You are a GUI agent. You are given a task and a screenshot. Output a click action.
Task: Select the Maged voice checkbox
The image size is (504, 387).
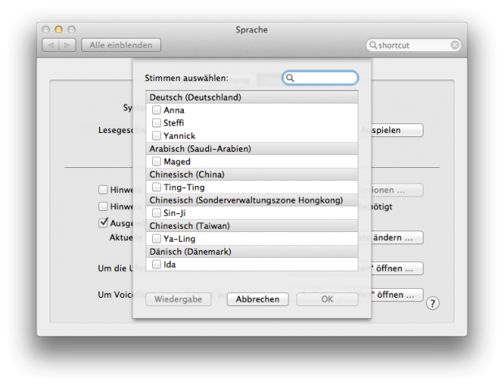coord(157,161)
